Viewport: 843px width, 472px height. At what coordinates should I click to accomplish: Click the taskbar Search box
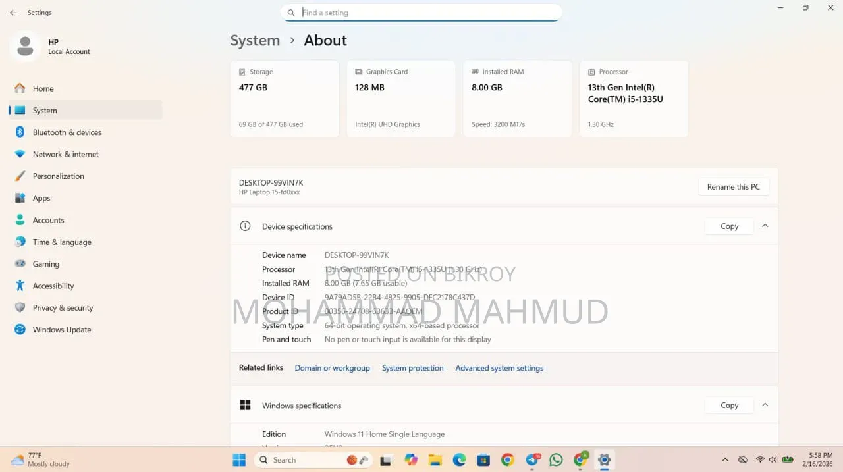(x=315, y=459)
